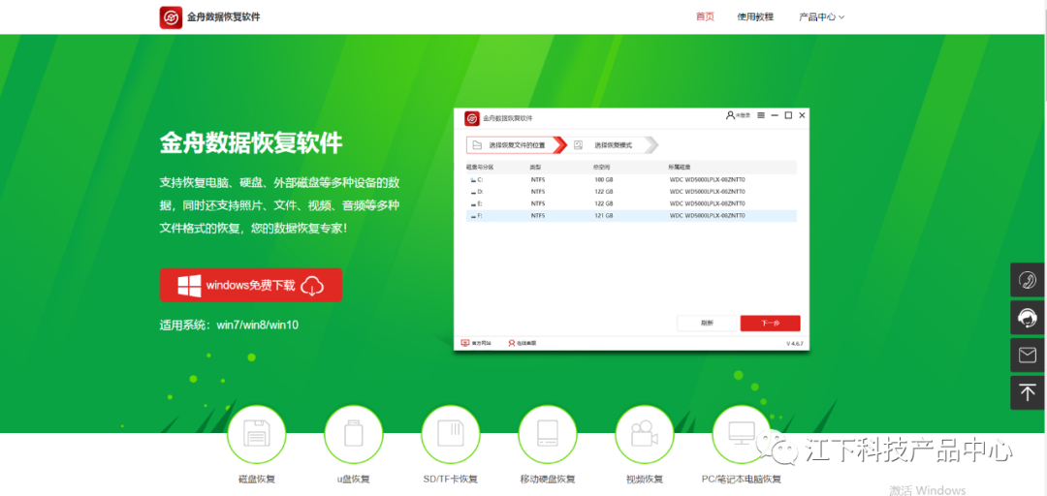Select the 移动硬盘恢复 drive icon
This screenshot has width=1047, height=496.
click(x=547, y=434)
